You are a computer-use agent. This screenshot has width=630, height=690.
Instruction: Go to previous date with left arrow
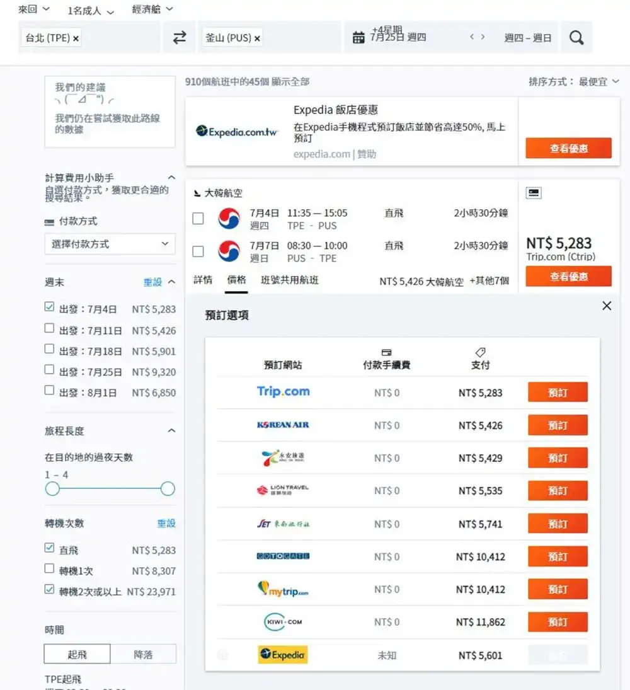pyautogui.click(x=472, y=37)
